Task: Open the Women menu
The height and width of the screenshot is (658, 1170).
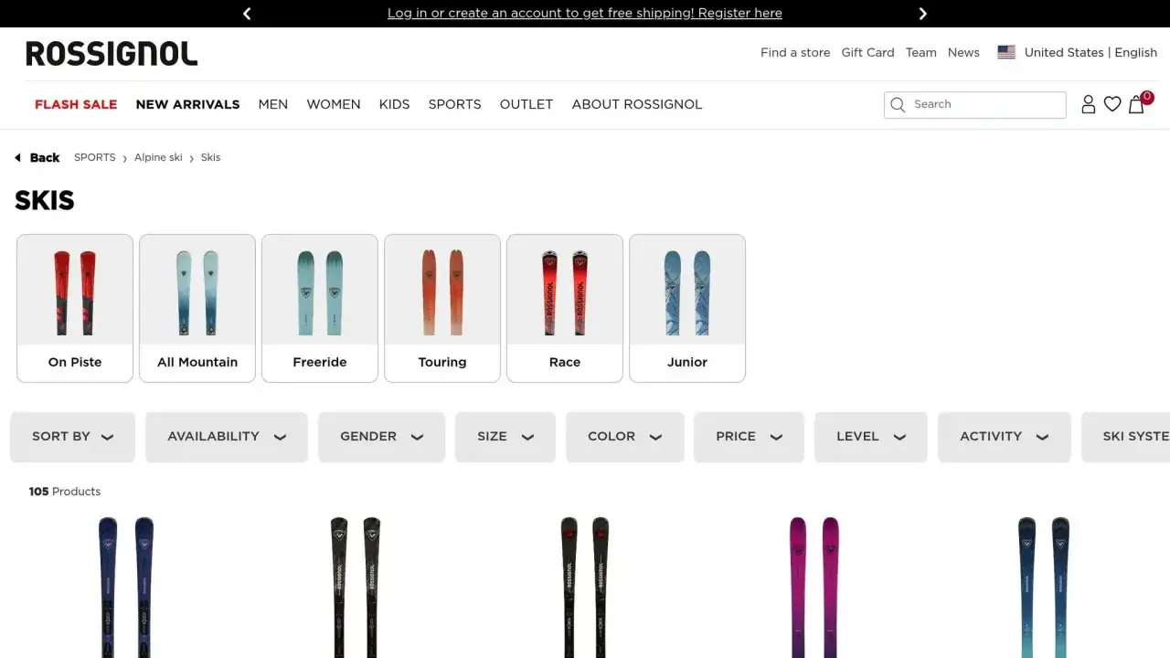Action: [334, 104]
